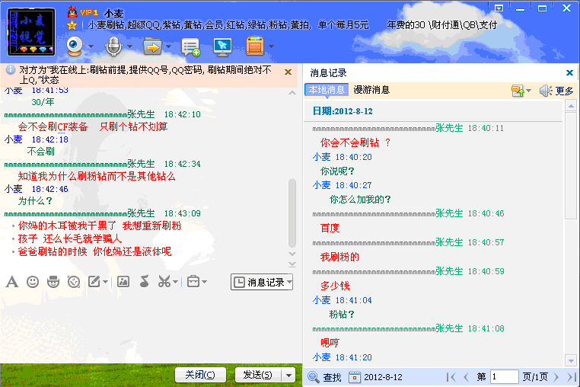Click message record scrollbar down arrow
Viewport: 580px width, 387px height.
(571, 360)
